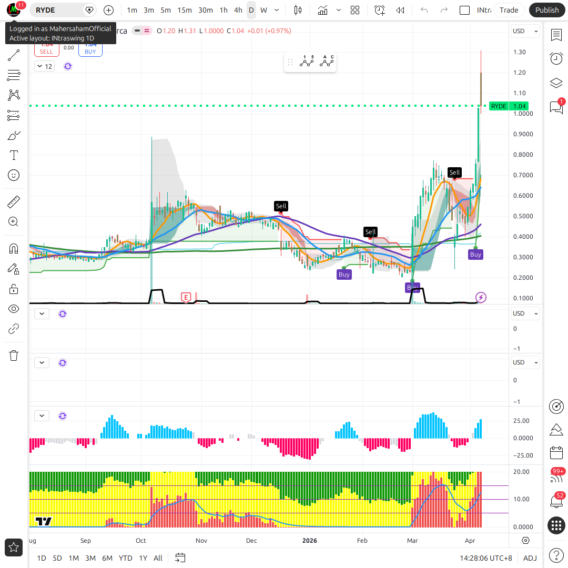The height and width of the screenshot is (568, 568).
Task: Open the emoji icons tool
Action: 14,175
